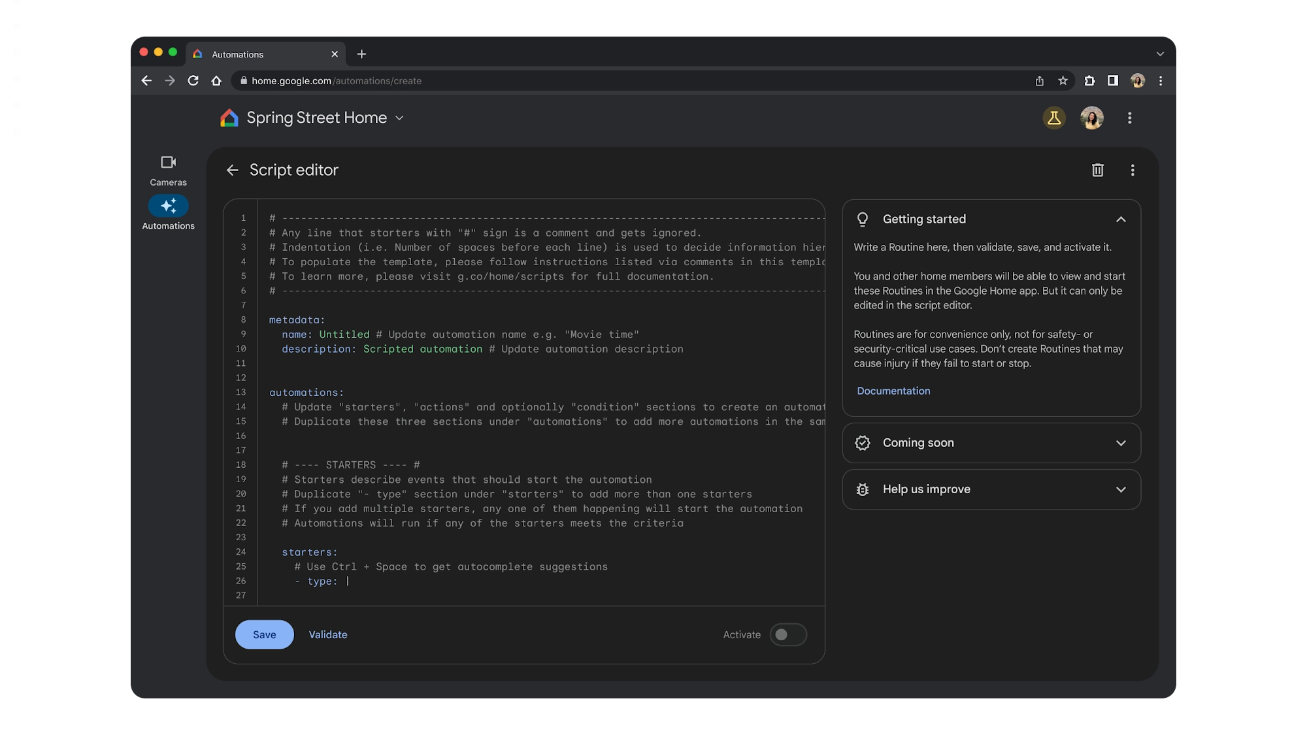Image resolution: width=1307 pixels, height=735 pixels.
Task: Open the Automations sparkle sidebar icon
Action: click(169, 206)
